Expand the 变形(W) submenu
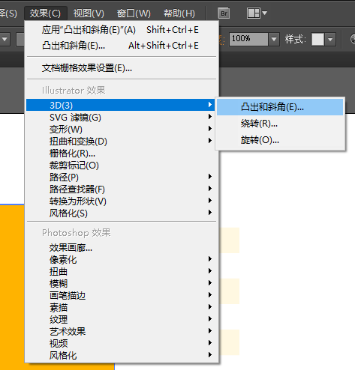Screen dimensions: 355x370 point(122,129)
